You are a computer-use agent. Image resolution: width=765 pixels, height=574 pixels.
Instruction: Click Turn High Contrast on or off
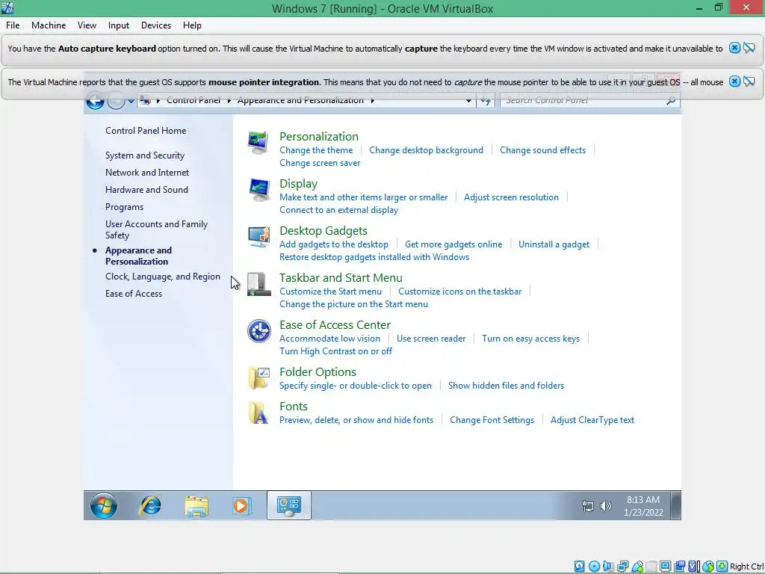point(335,351)
